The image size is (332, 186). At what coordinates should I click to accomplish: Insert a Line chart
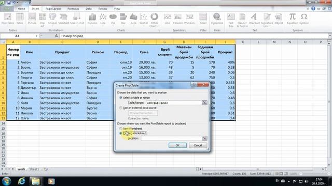103,20
